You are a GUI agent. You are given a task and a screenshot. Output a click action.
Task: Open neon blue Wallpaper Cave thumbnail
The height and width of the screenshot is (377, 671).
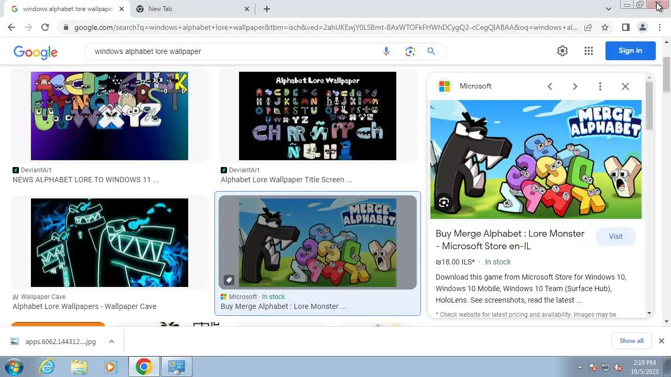tap(110, 242)
